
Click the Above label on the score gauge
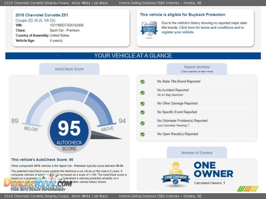coord(107,129)
